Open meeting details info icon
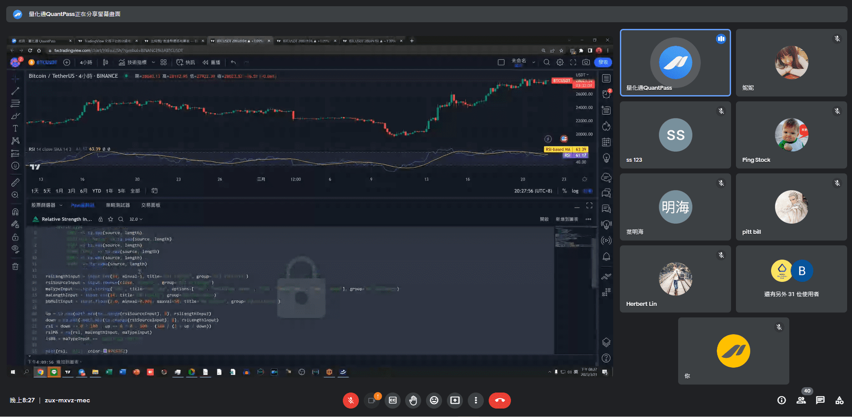Screen dimensions: 852x417 point(781,401)
